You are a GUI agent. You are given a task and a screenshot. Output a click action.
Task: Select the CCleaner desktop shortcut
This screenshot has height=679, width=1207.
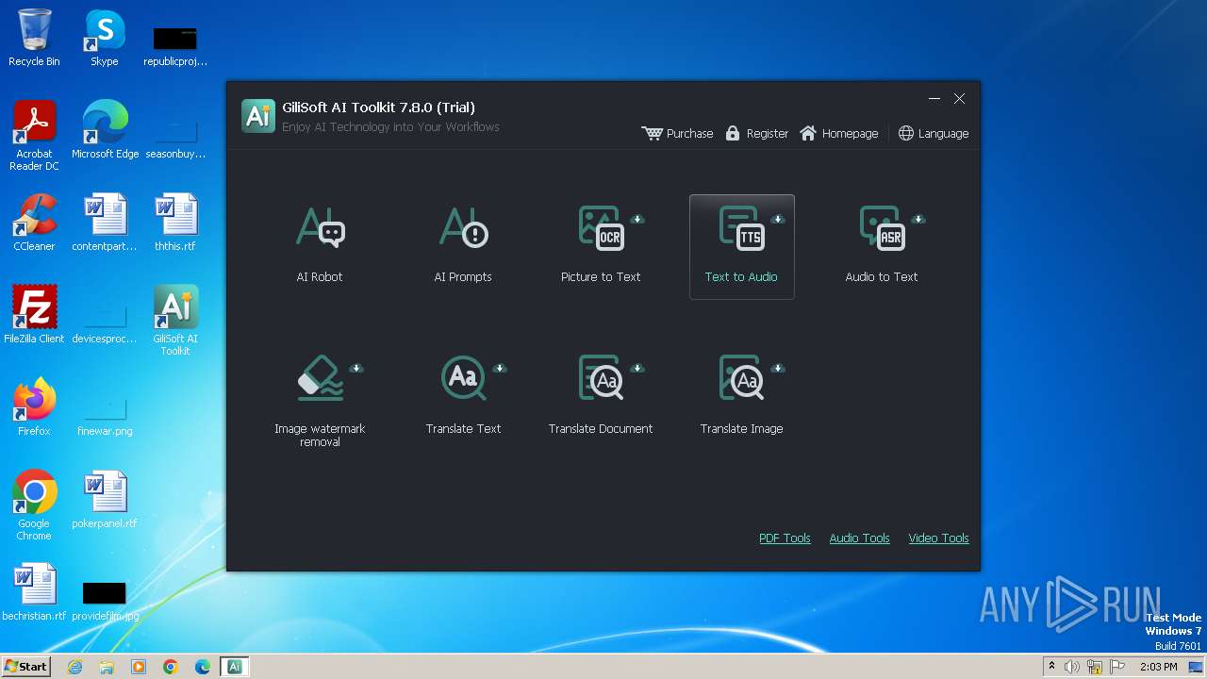tap(34, 223)
